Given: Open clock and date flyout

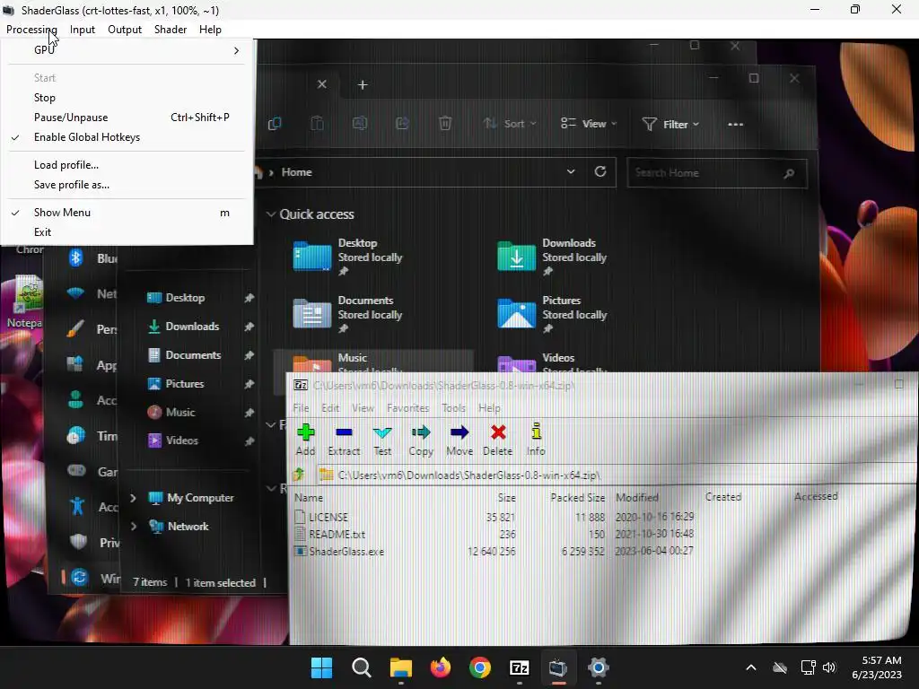Looking at the screenshot, I should pos(878,667).
